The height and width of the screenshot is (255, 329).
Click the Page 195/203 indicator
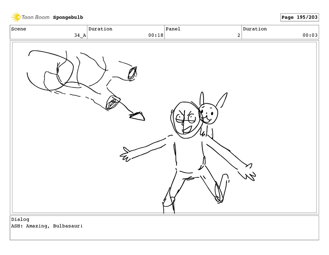tap(299, 17)
